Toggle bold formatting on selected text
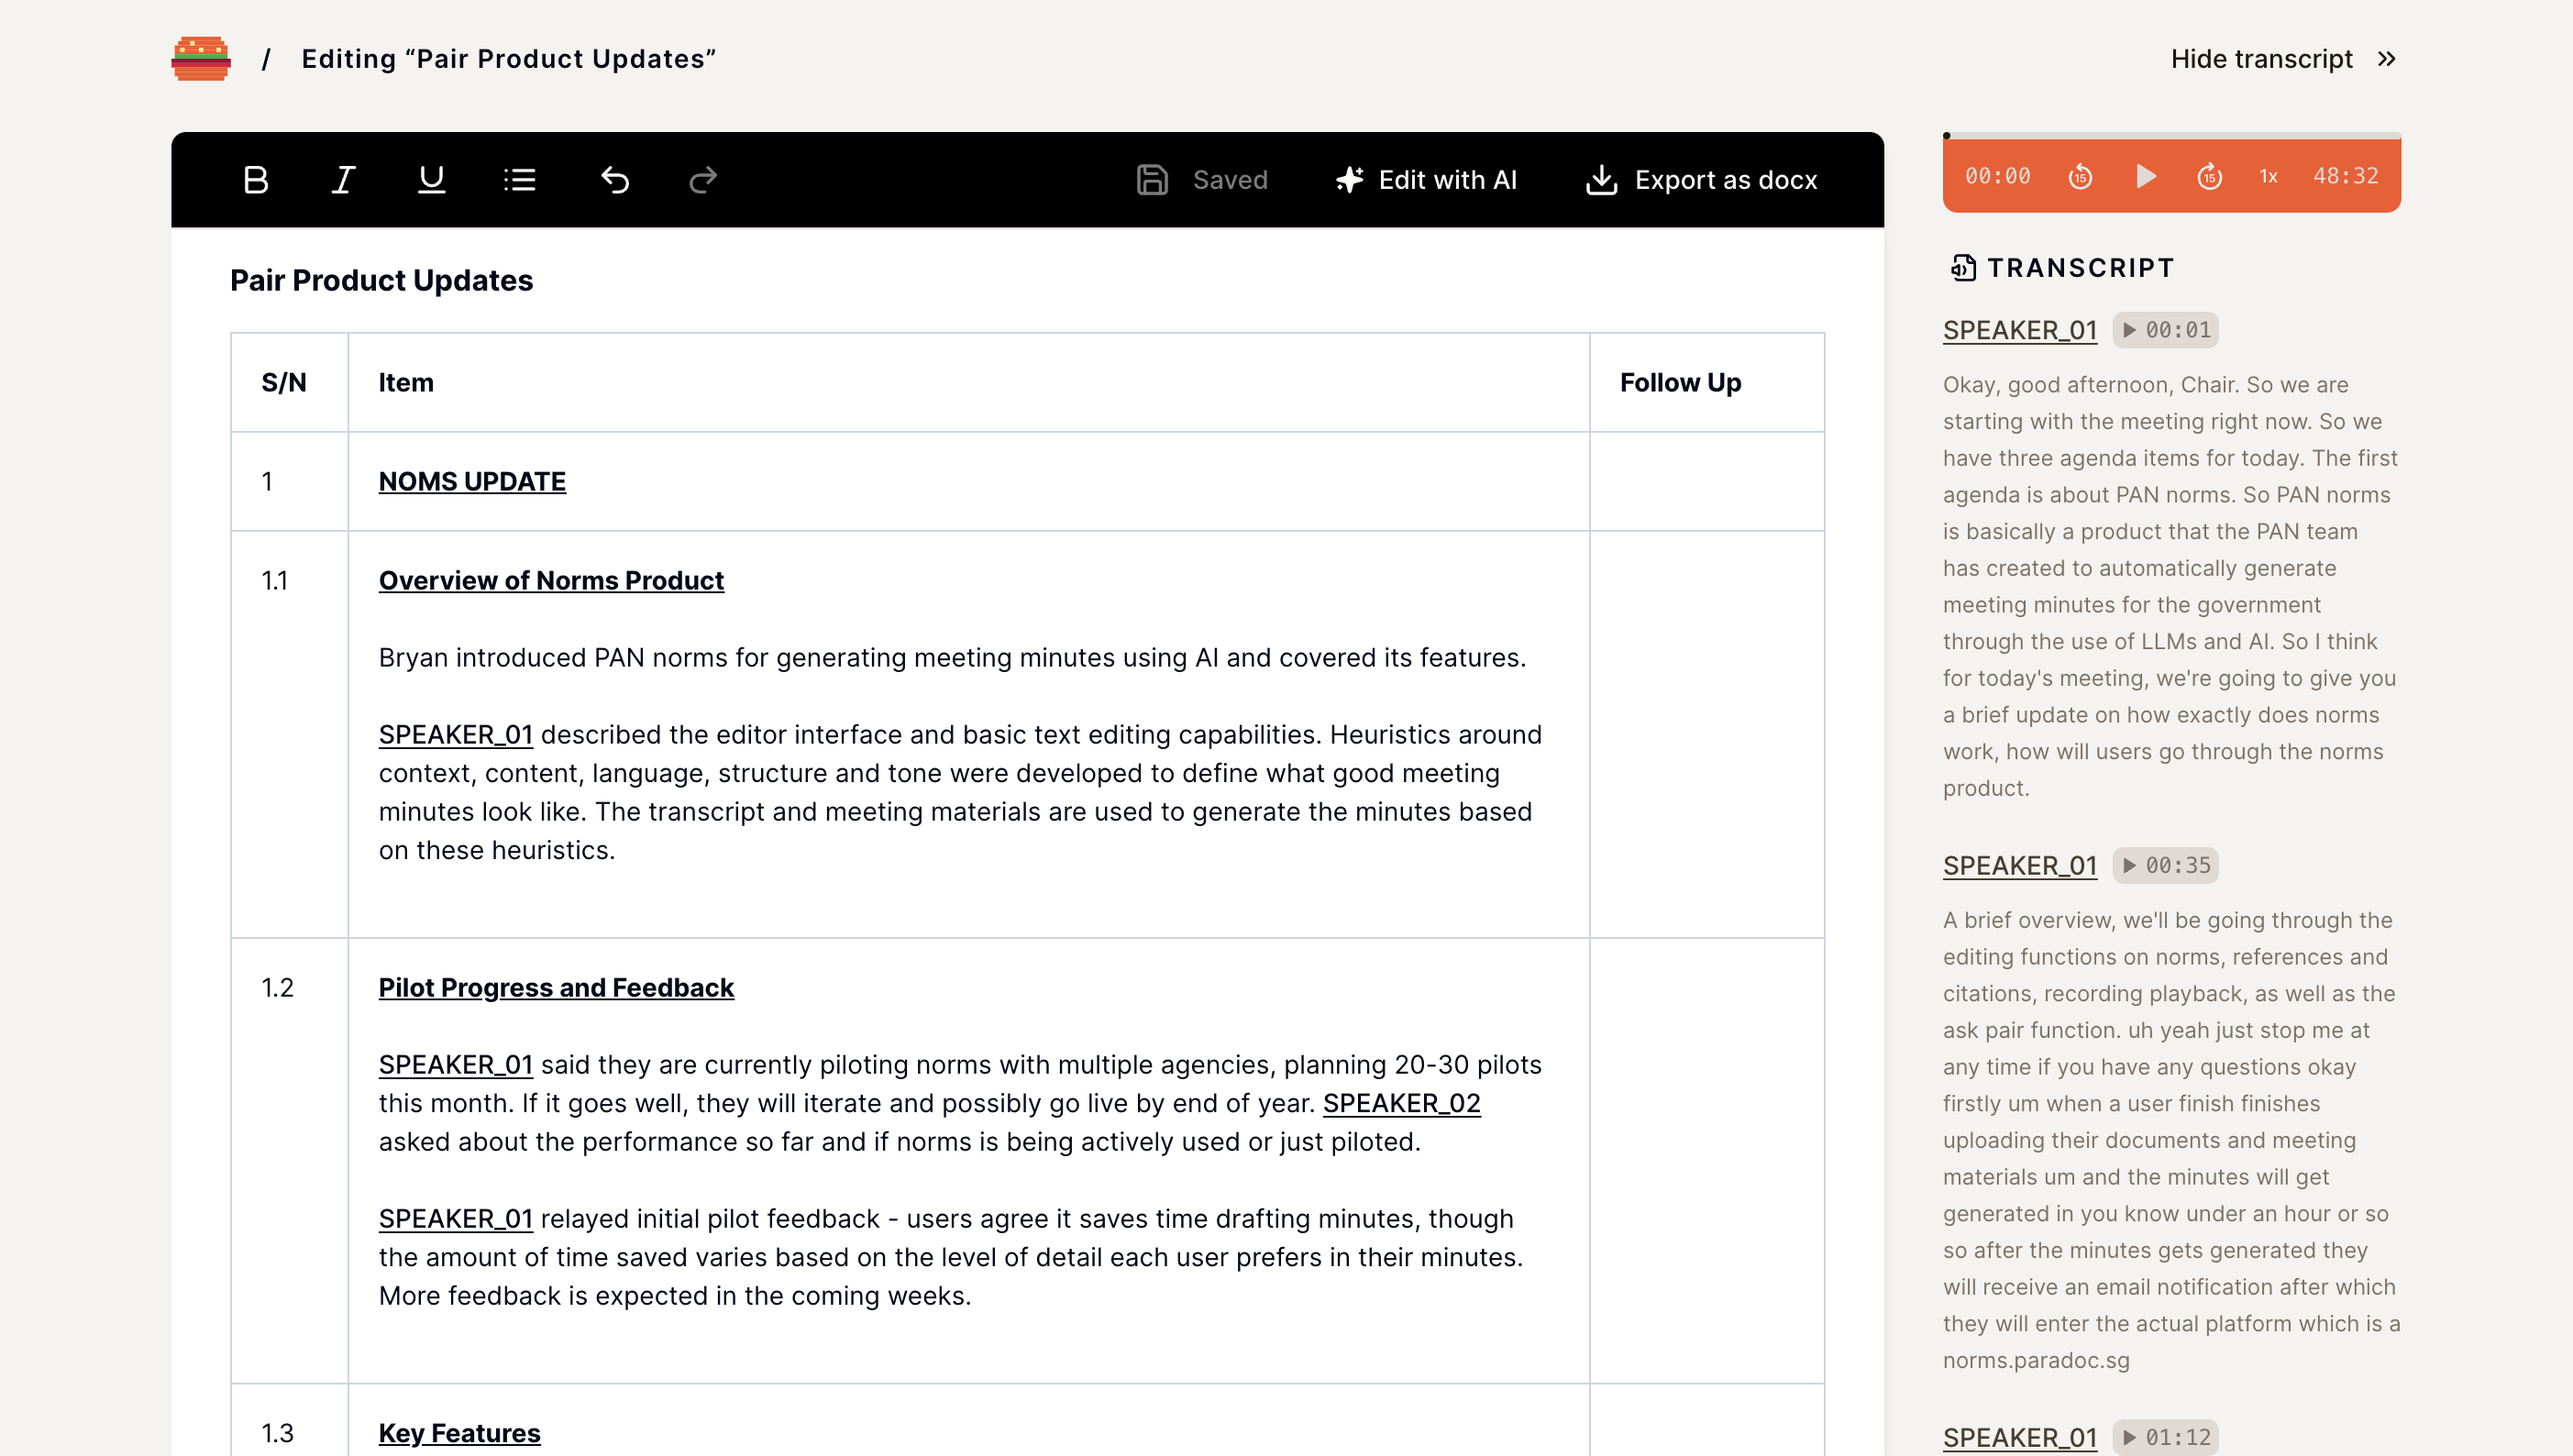This screenshot has height=1456, width=2573. point(258,179)
